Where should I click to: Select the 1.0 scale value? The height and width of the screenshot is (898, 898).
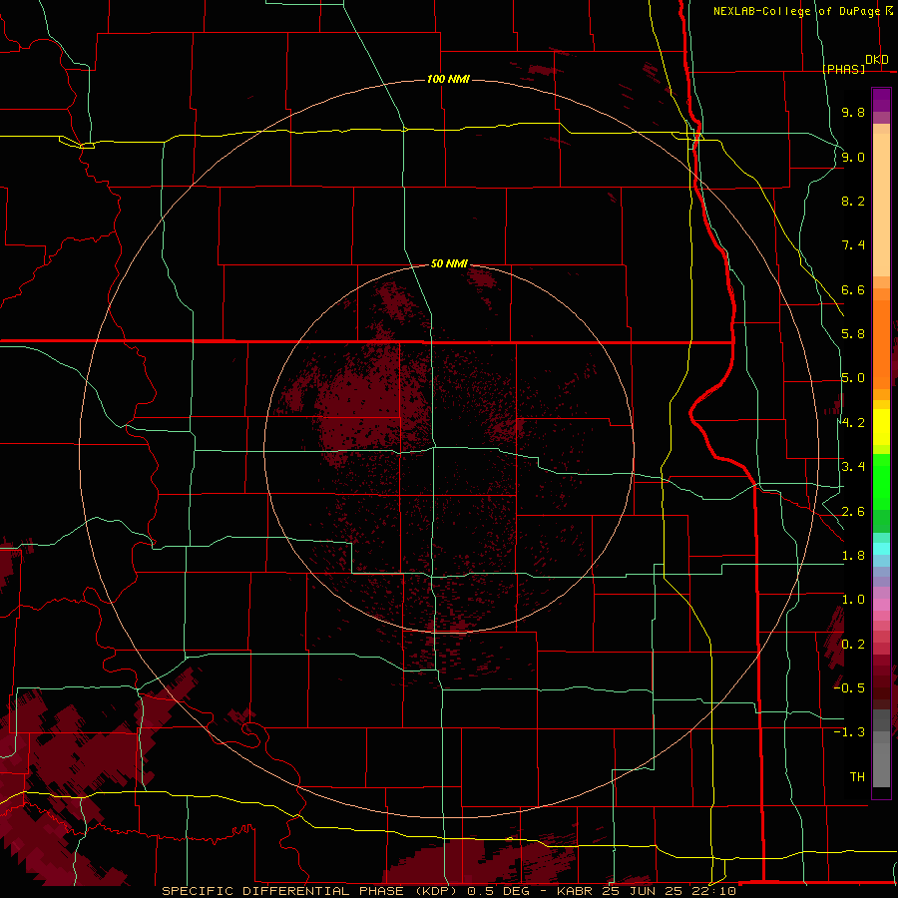pyautogui.click(x=853, y=600)
